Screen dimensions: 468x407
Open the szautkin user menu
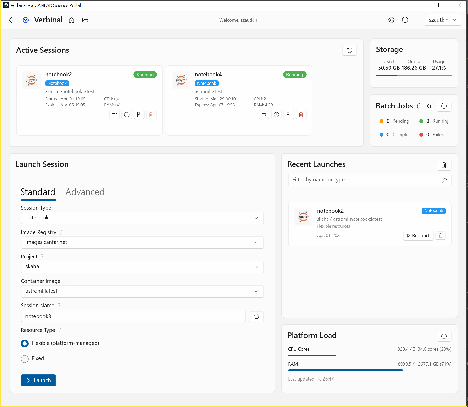click(443, 20)
